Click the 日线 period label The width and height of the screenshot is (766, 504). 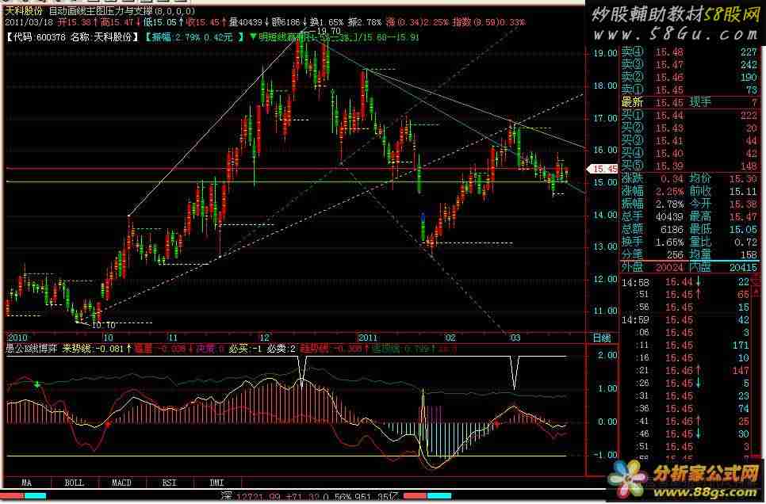pos(602,338)
